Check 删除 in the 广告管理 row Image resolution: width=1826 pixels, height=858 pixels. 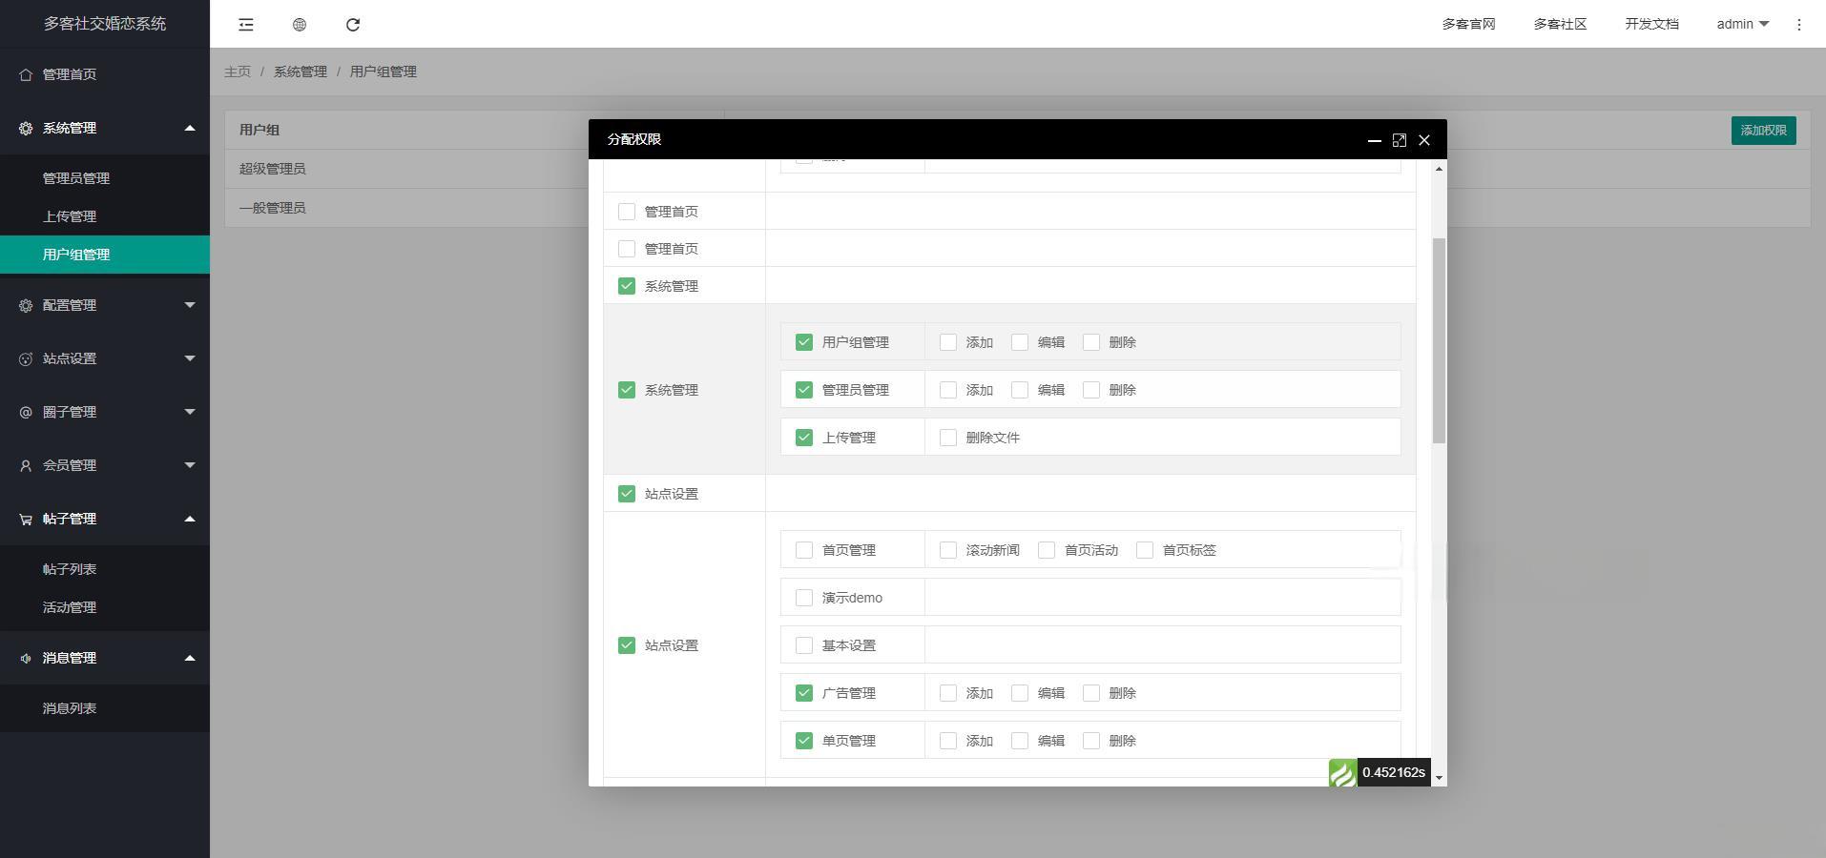coord(1091,693)
